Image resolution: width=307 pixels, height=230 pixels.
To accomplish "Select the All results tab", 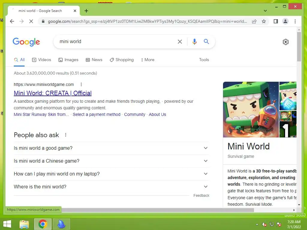I will (19, 60).
